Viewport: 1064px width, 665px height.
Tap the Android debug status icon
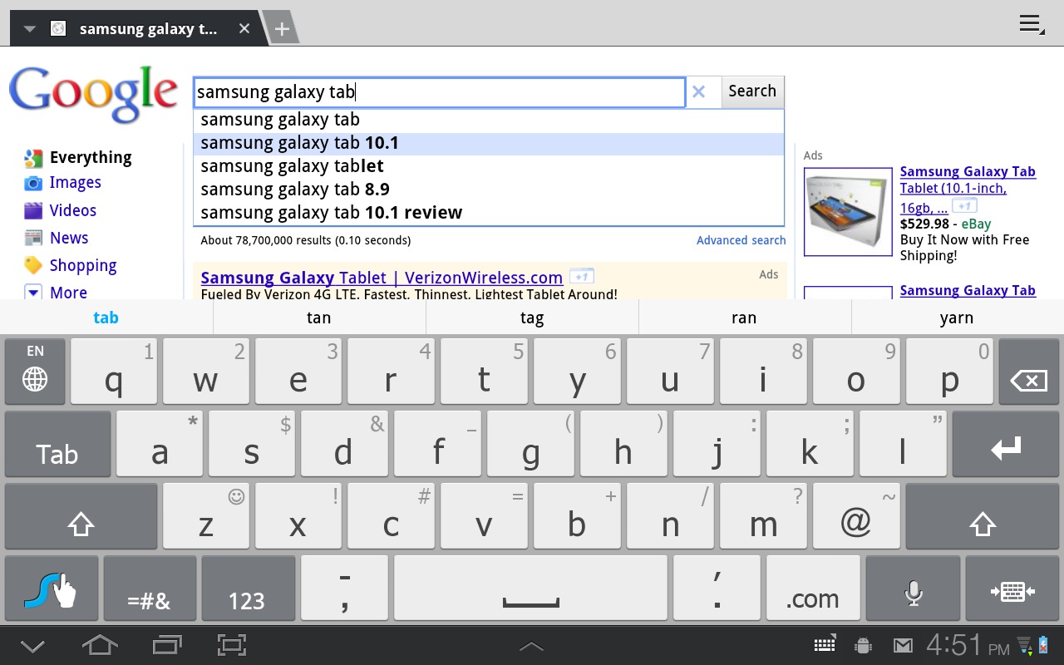pos(863,645)
